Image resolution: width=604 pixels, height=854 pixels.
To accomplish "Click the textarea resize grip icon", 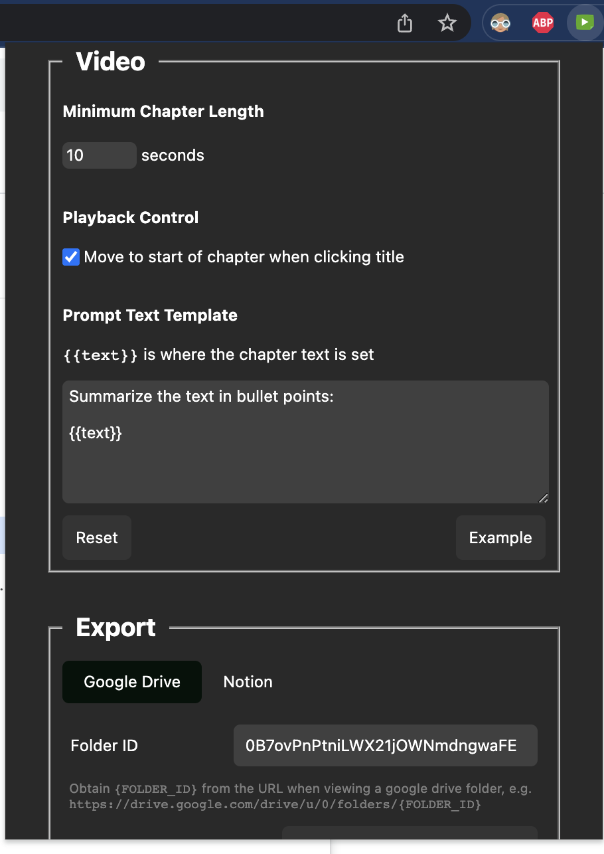I will (544, 498).
